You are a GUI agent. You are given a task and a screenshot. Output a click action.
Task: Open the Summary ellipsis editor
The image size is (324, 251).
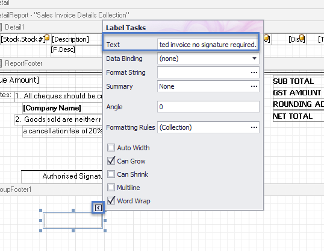254,86
